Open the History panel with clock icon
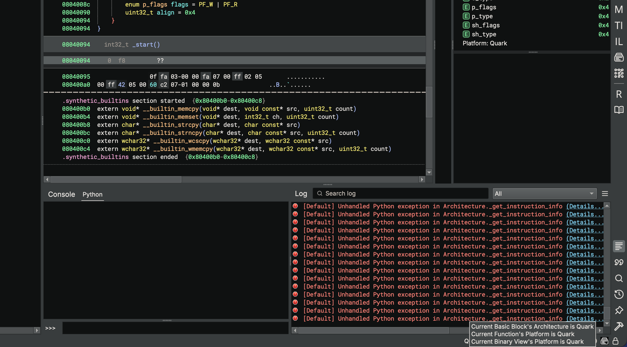Screen dimensions: 627x347 pyautogui.click(x=619, y=294)
